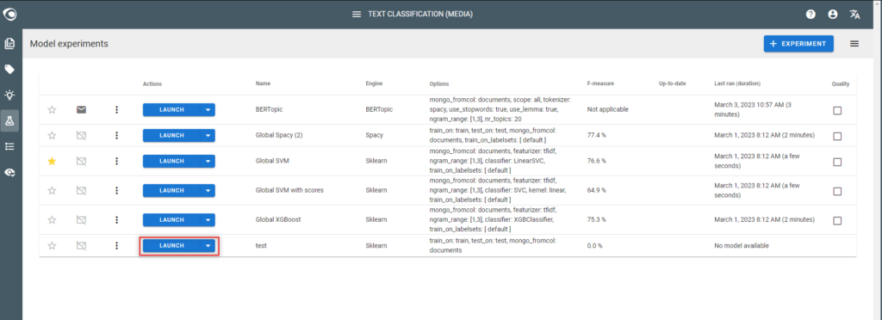
Task: Click mail-off icon on Global SVM with scores row
Action: pyautogui.click(x=82, y=191)
